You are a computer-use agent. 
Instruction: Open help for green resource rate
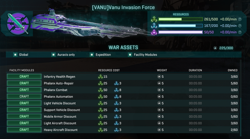point(240,19)
